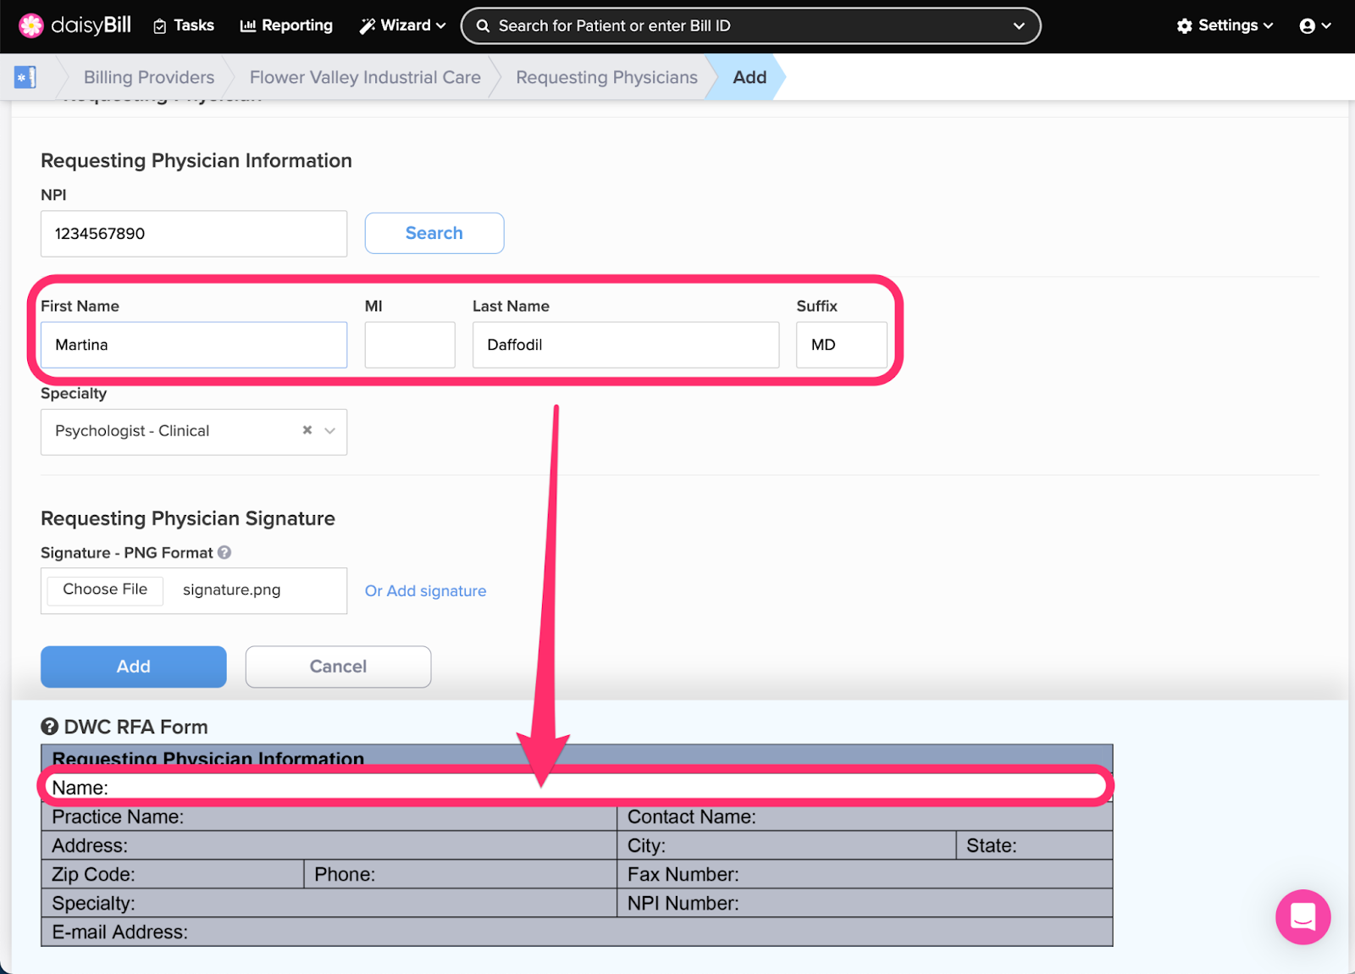Open the blue sidebar panel icon
The height and width of the screenshot is (974, 1355).
click(x=25, y=77)
